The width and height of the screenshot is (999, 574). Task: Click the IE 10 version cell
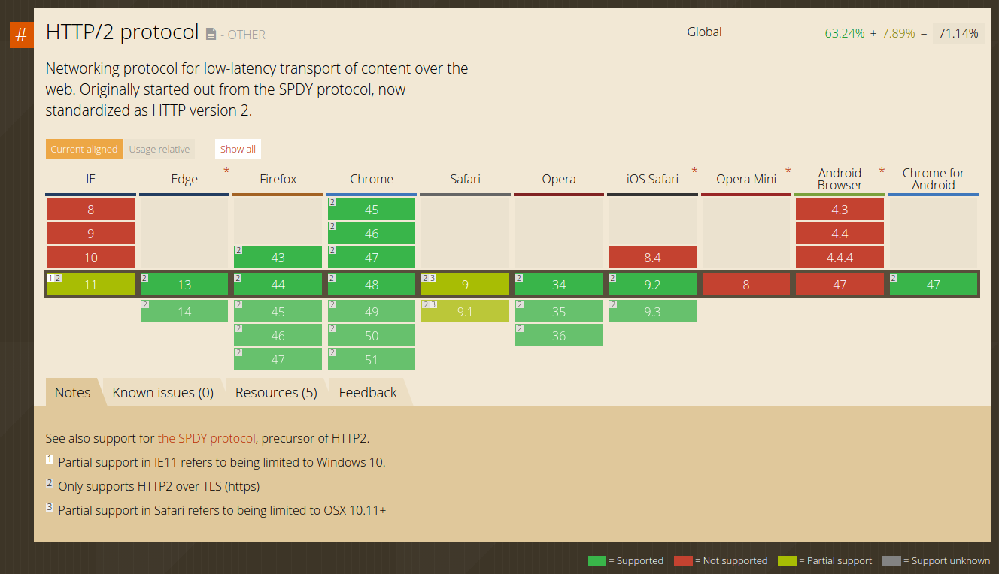pos(90,258)
